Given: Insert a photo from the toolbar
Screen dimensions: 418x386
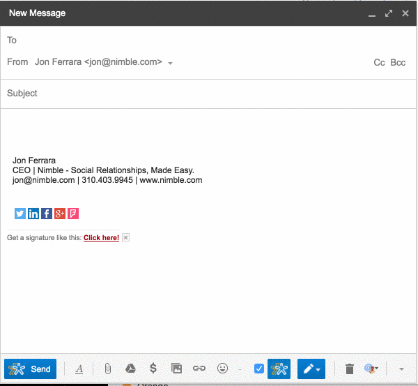Looking at the screenshot, I should [176, 369].
